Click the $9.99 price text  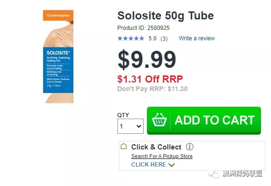tap(147, 59)
